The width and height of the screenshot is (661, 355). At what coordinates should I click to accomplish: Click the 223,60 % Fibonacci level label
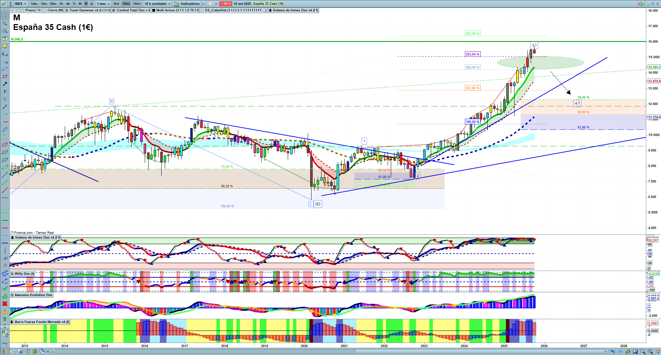pos(472,54)
